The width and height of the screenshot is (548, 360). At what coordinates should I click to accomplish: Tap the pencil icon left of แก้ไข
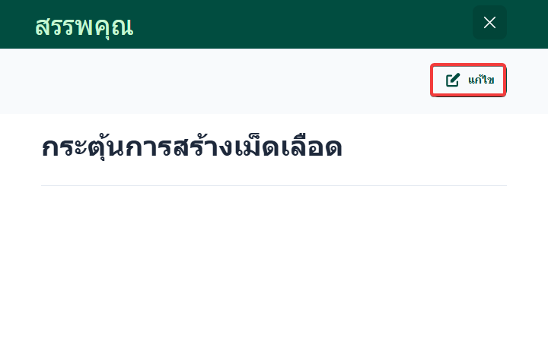pos(453,80)
